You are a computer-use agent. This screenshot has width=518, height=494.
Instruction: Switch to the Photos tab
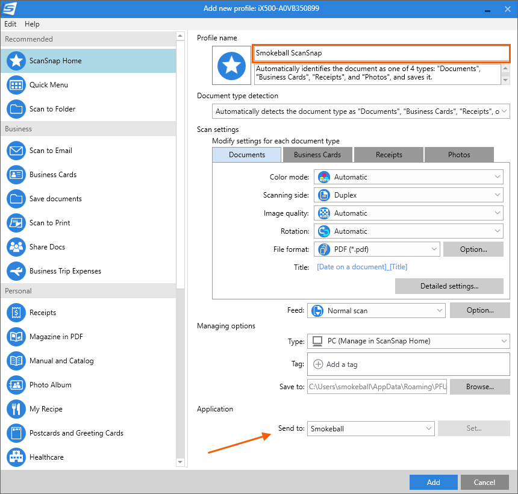pos(459,155)
